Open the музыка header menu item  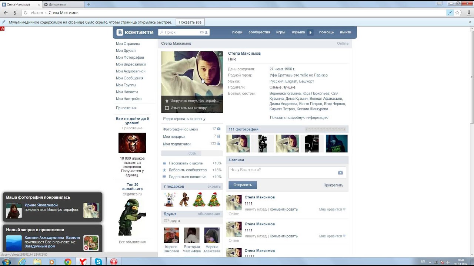(x=298, y=32)
